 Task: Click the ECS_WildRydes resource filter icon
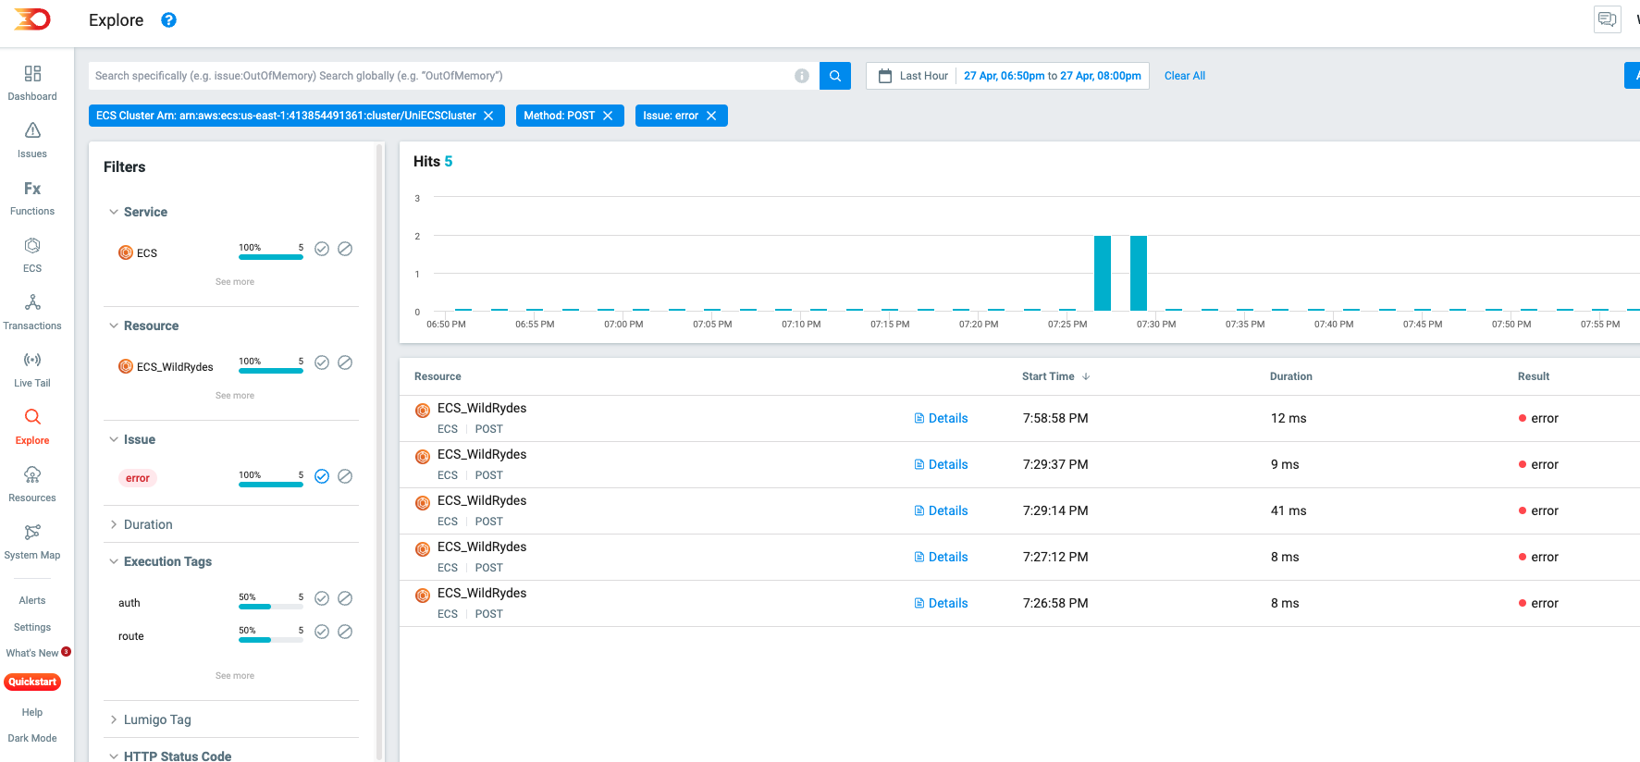(x=126, y=366)
